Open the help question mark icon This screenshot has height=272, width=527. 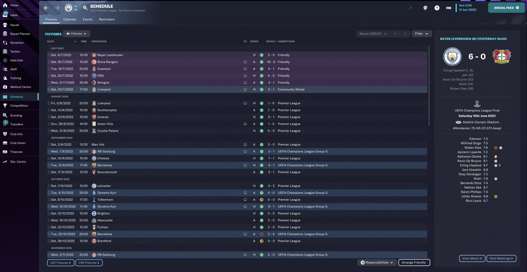click(x=437, y=8)
